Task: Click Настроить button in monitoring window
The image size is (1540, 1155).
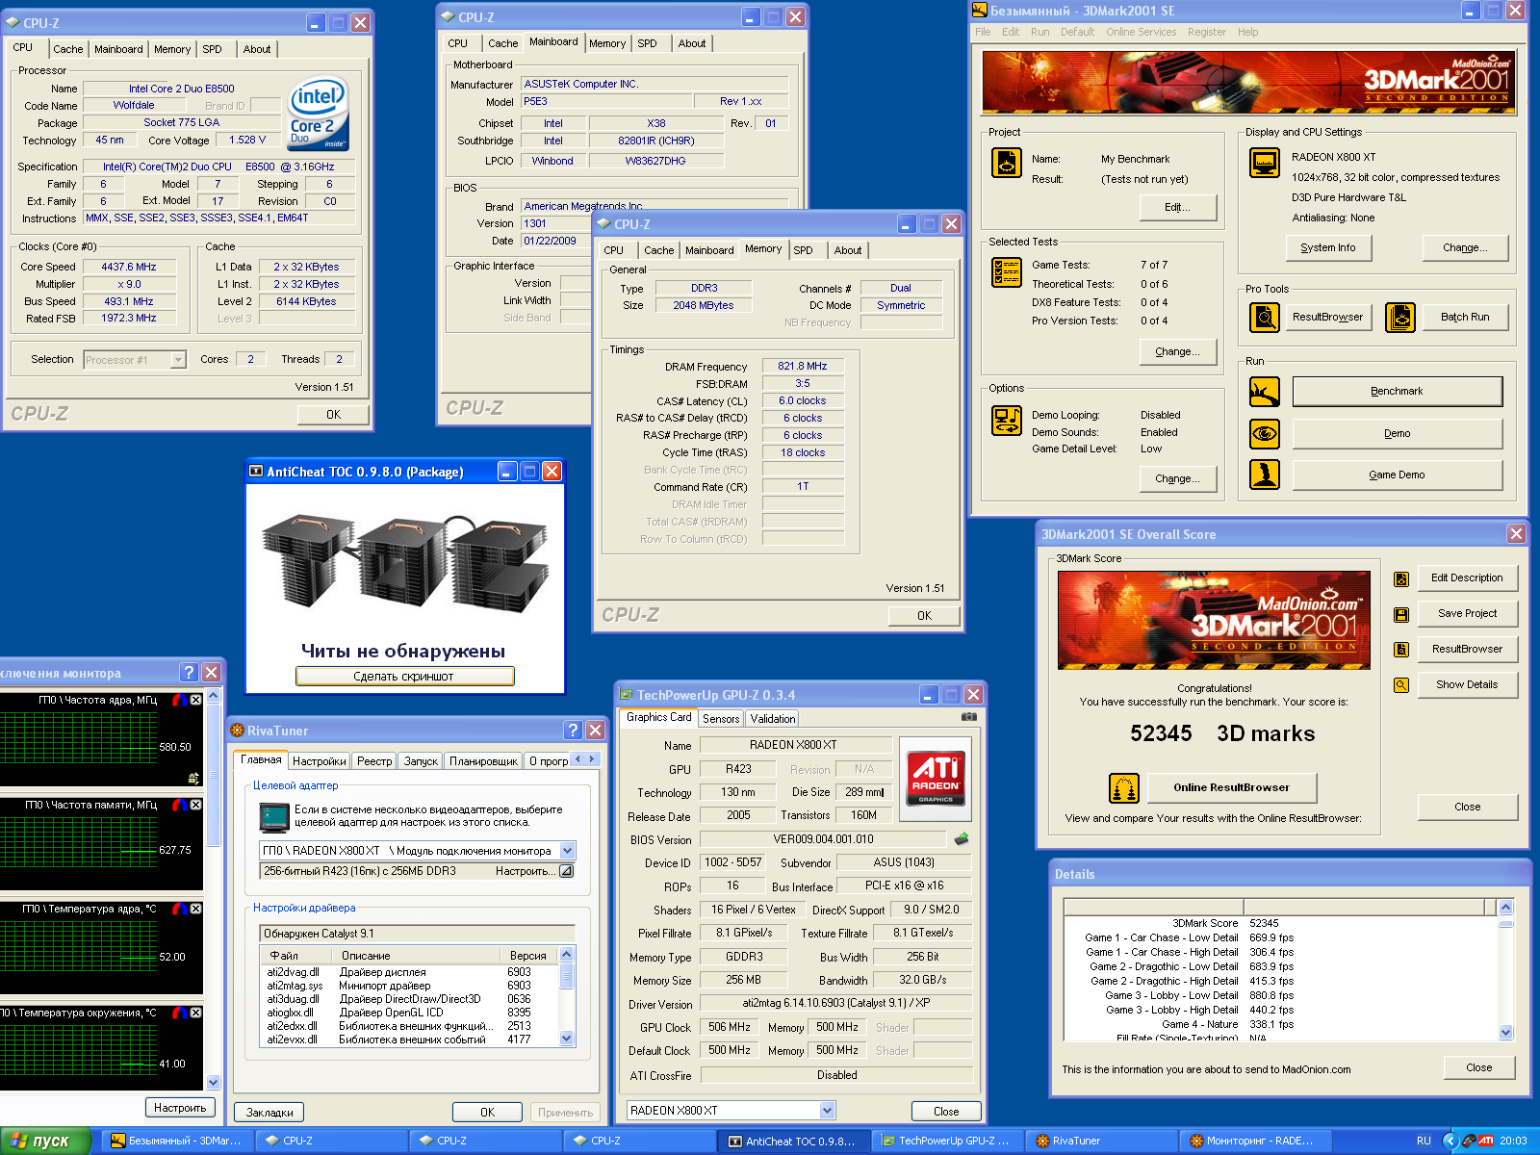Action: (180, 1108)
